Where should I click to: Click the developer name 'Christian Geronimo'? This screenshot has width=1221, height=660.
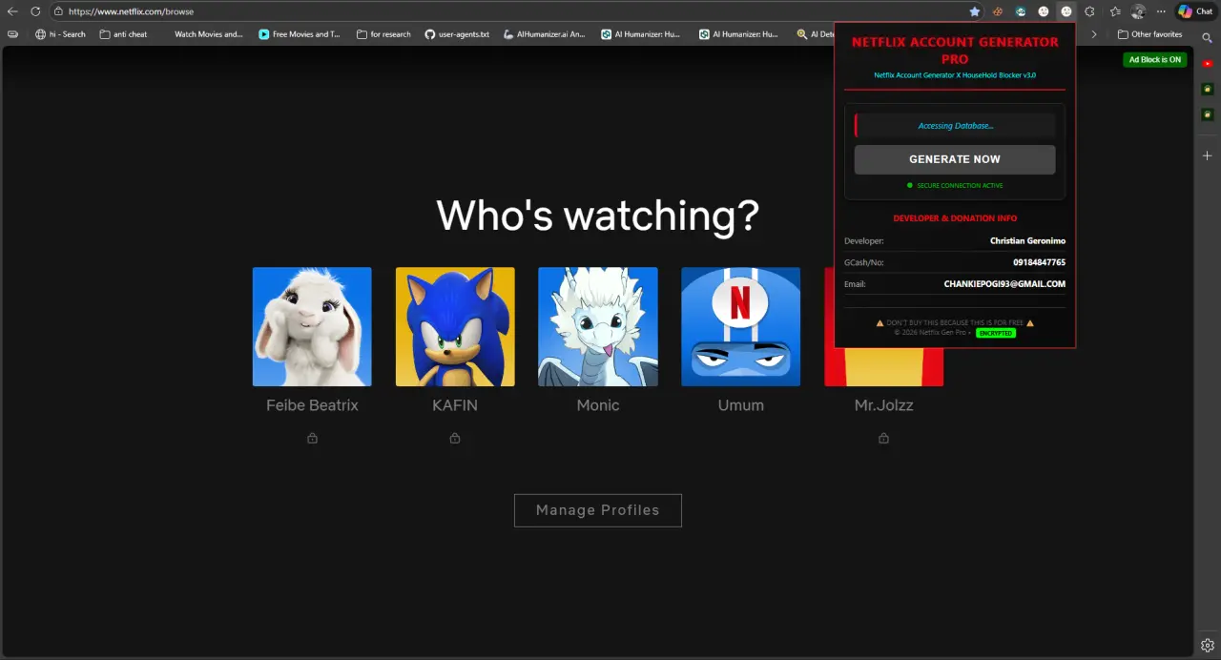[1027, 241]
